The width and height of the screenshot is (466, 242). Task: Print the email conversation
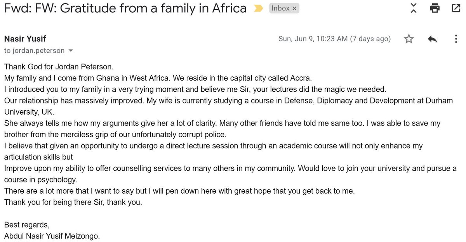[x=435, y=8]
